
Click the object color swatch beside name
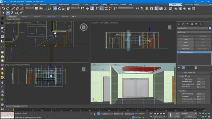pos(210,28)
